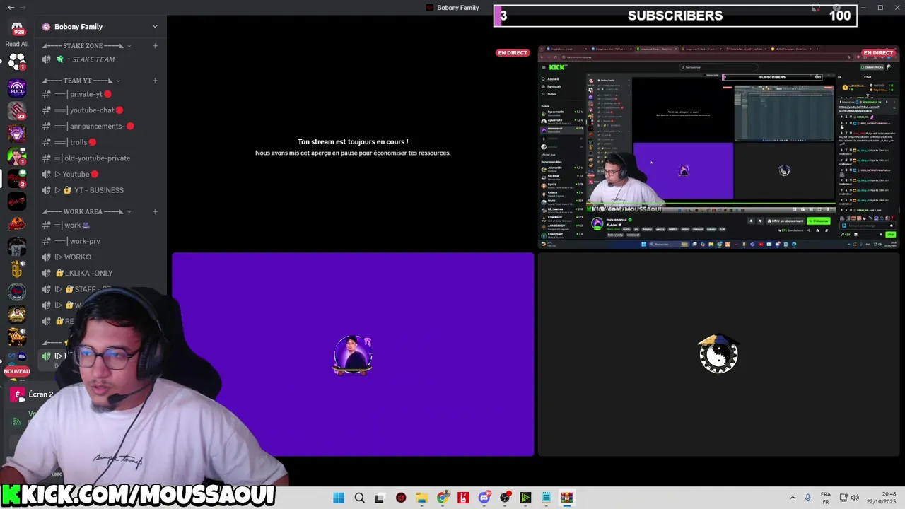
Task: Open the old-youtube-private channel
Action: pos(100,158)
